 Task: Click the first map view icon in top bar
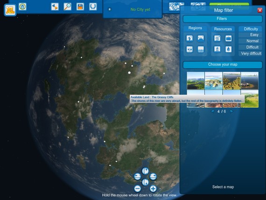[x=176, y=6]
